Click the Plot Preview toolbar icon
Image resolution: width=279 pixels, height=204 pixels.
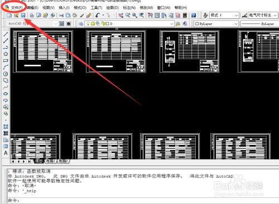[x=39, y=15]
